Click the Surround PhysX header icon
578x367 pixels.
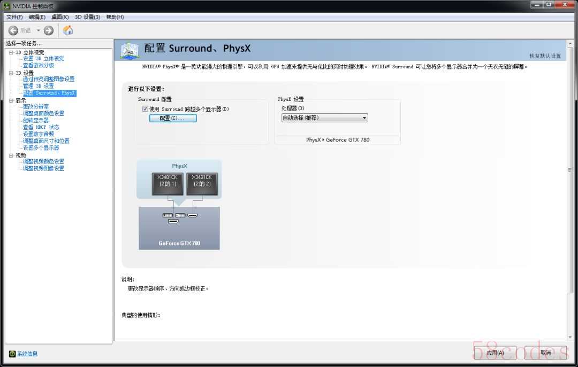pos(130,51)
